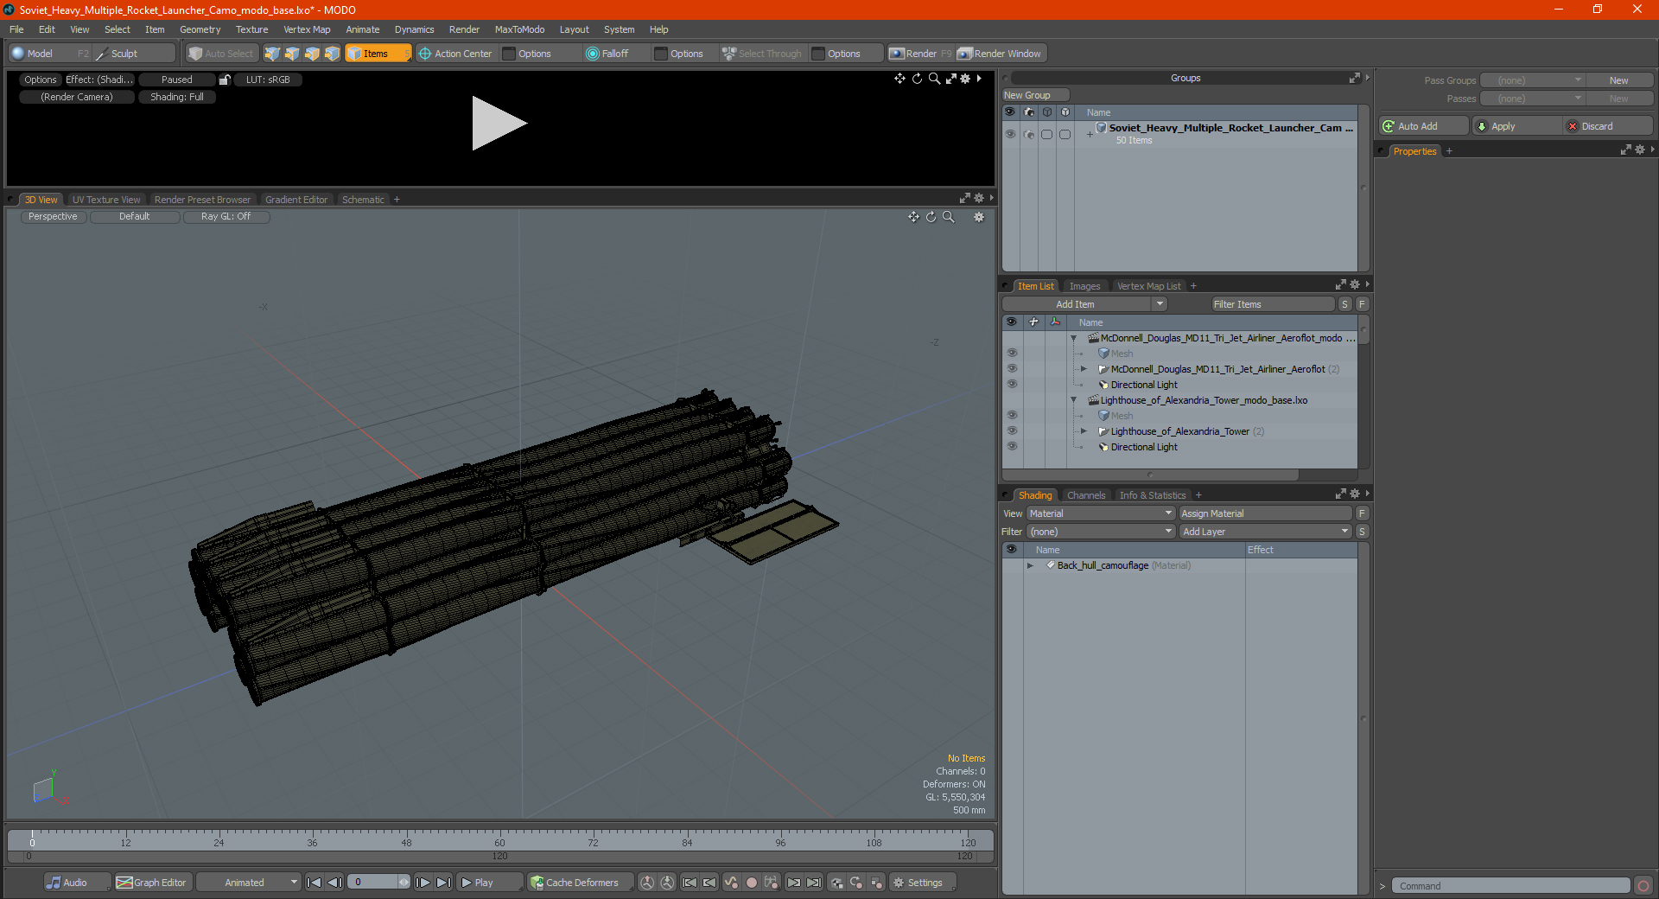Screen dimensions: 1659x899
Task: Step to previous frame
Action: (334, 883)
